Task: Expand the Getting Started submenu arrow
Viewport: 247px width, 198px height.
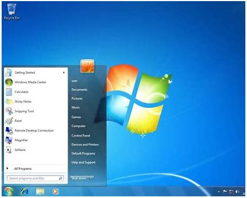Action: [x=64, y=73]
